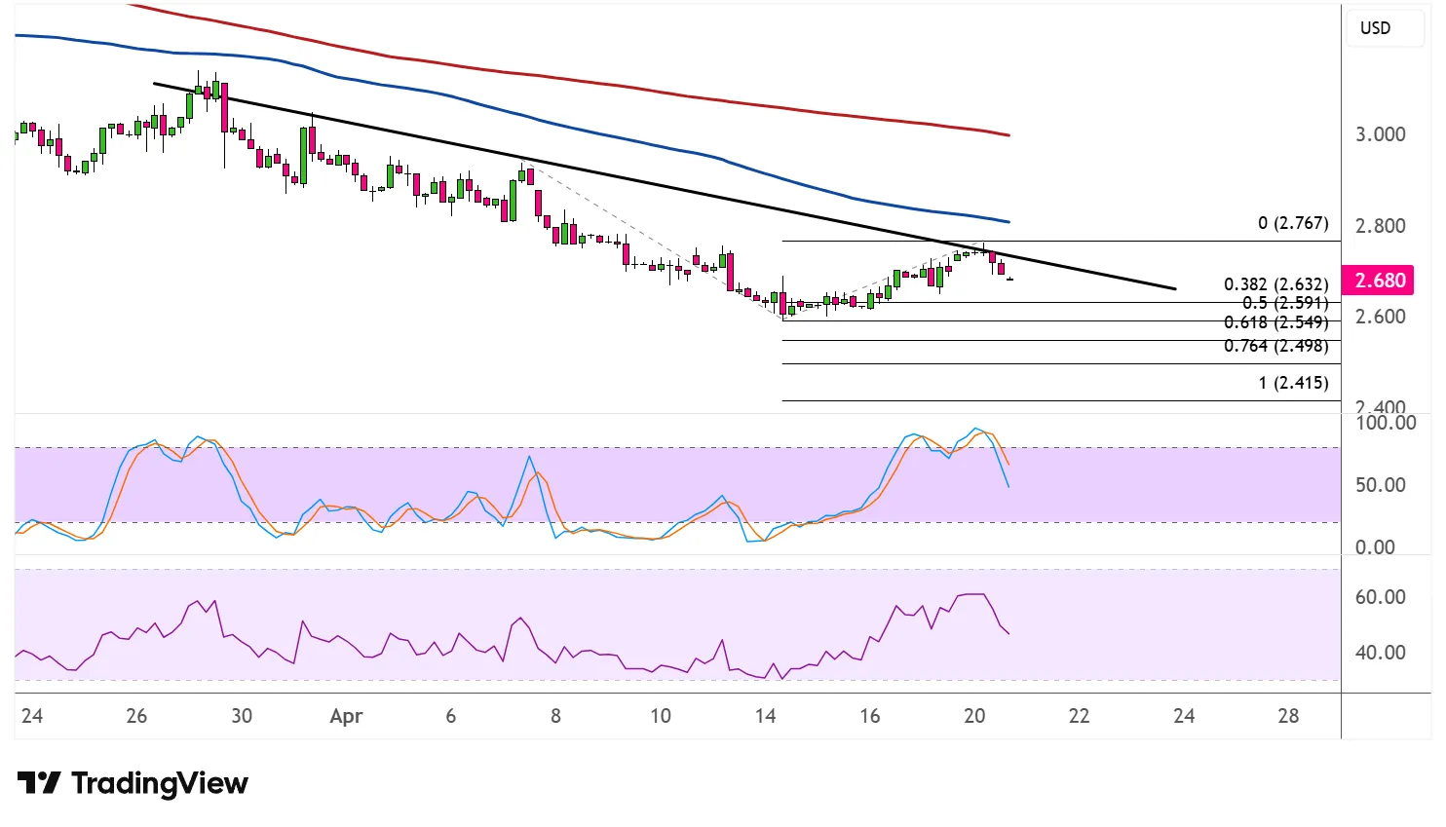Click the 3.000 price axis label
This screenshot has height=827, width=1446.
[1380, 134]
